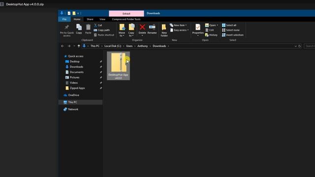This screenshot has height=177, width=315.
Task: Click History in the Open group
Action: tap(211, 35)
